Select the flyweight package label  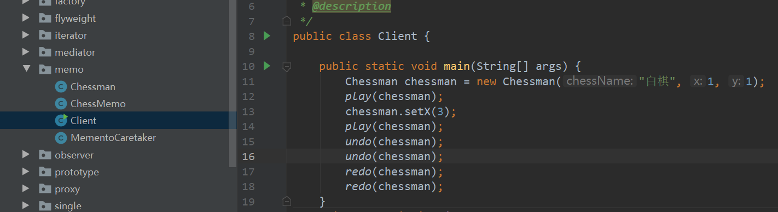pos(75,18)
